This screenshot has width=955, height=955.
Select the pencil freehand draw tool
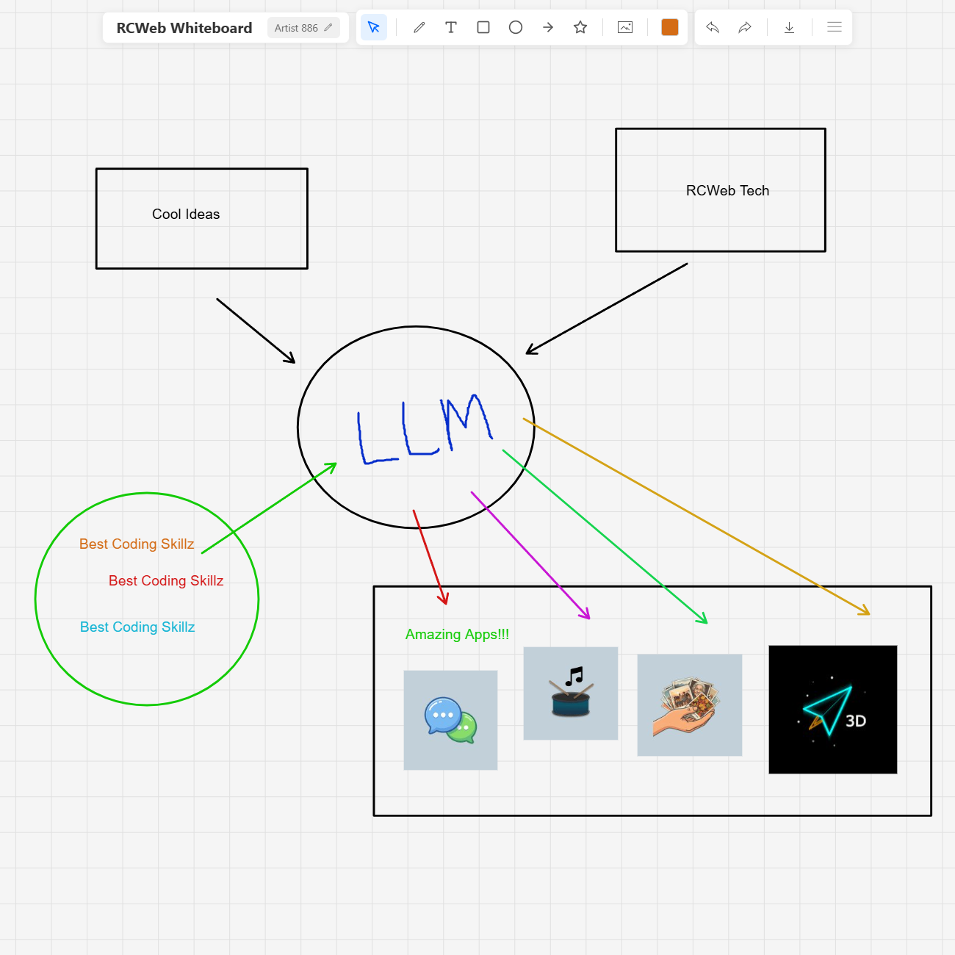click(419, 27)
